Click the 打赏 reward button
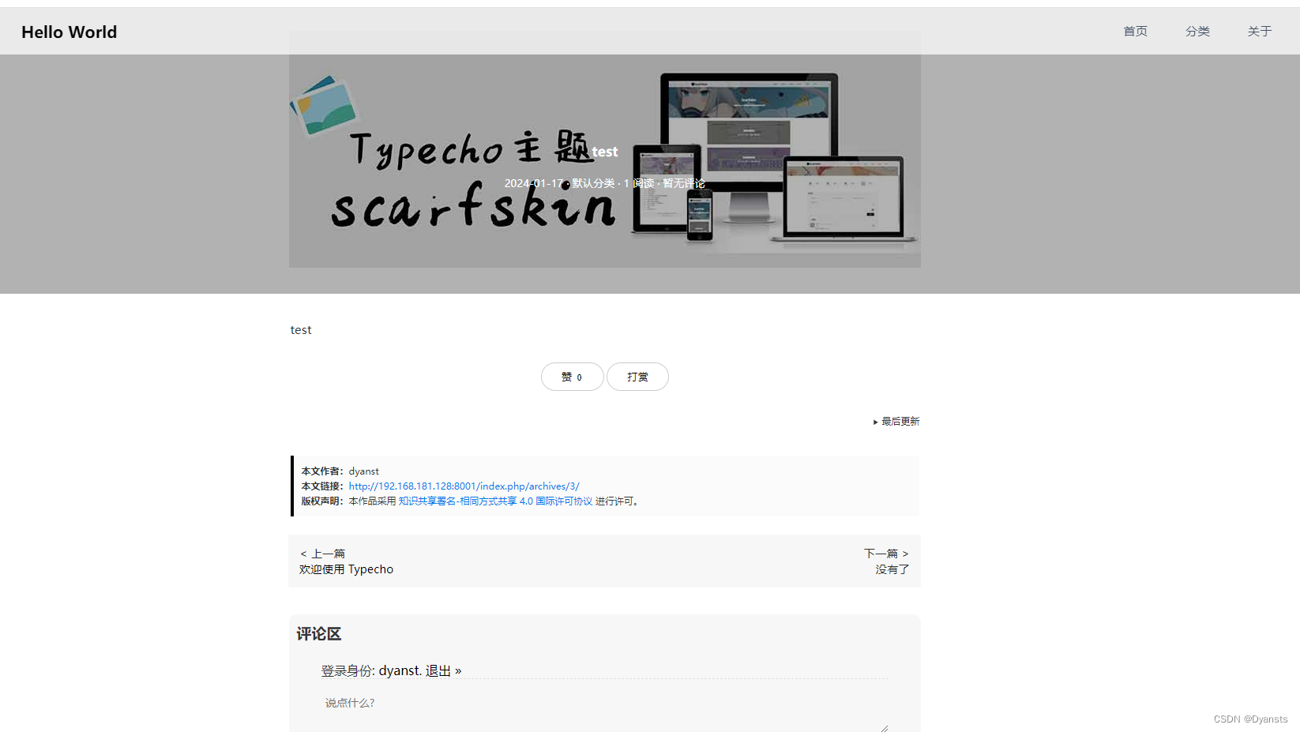Image resolution: width=1300 pixels, height=732 pixels. click(x=637, y=377)
